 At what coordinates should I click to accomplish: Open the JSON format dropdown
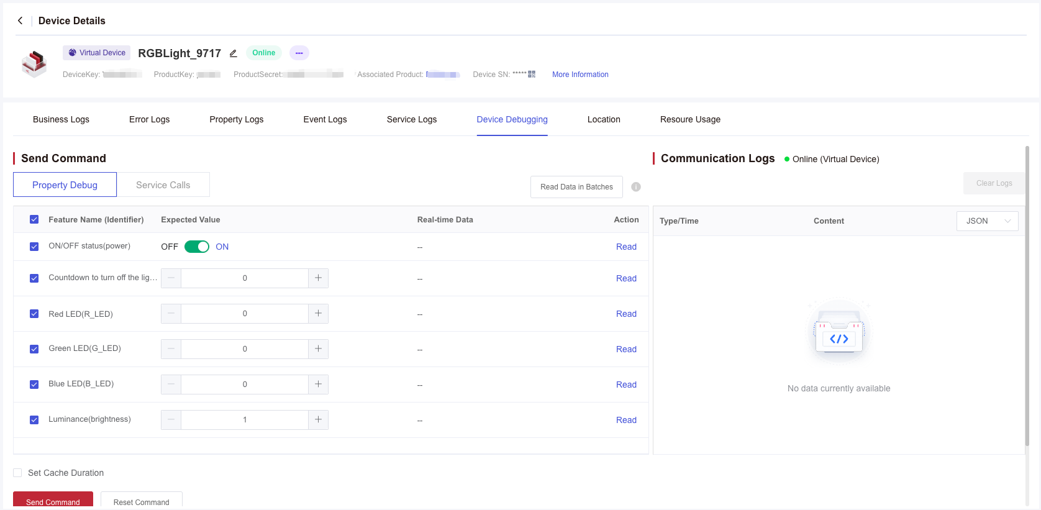[x=988, y=221]
